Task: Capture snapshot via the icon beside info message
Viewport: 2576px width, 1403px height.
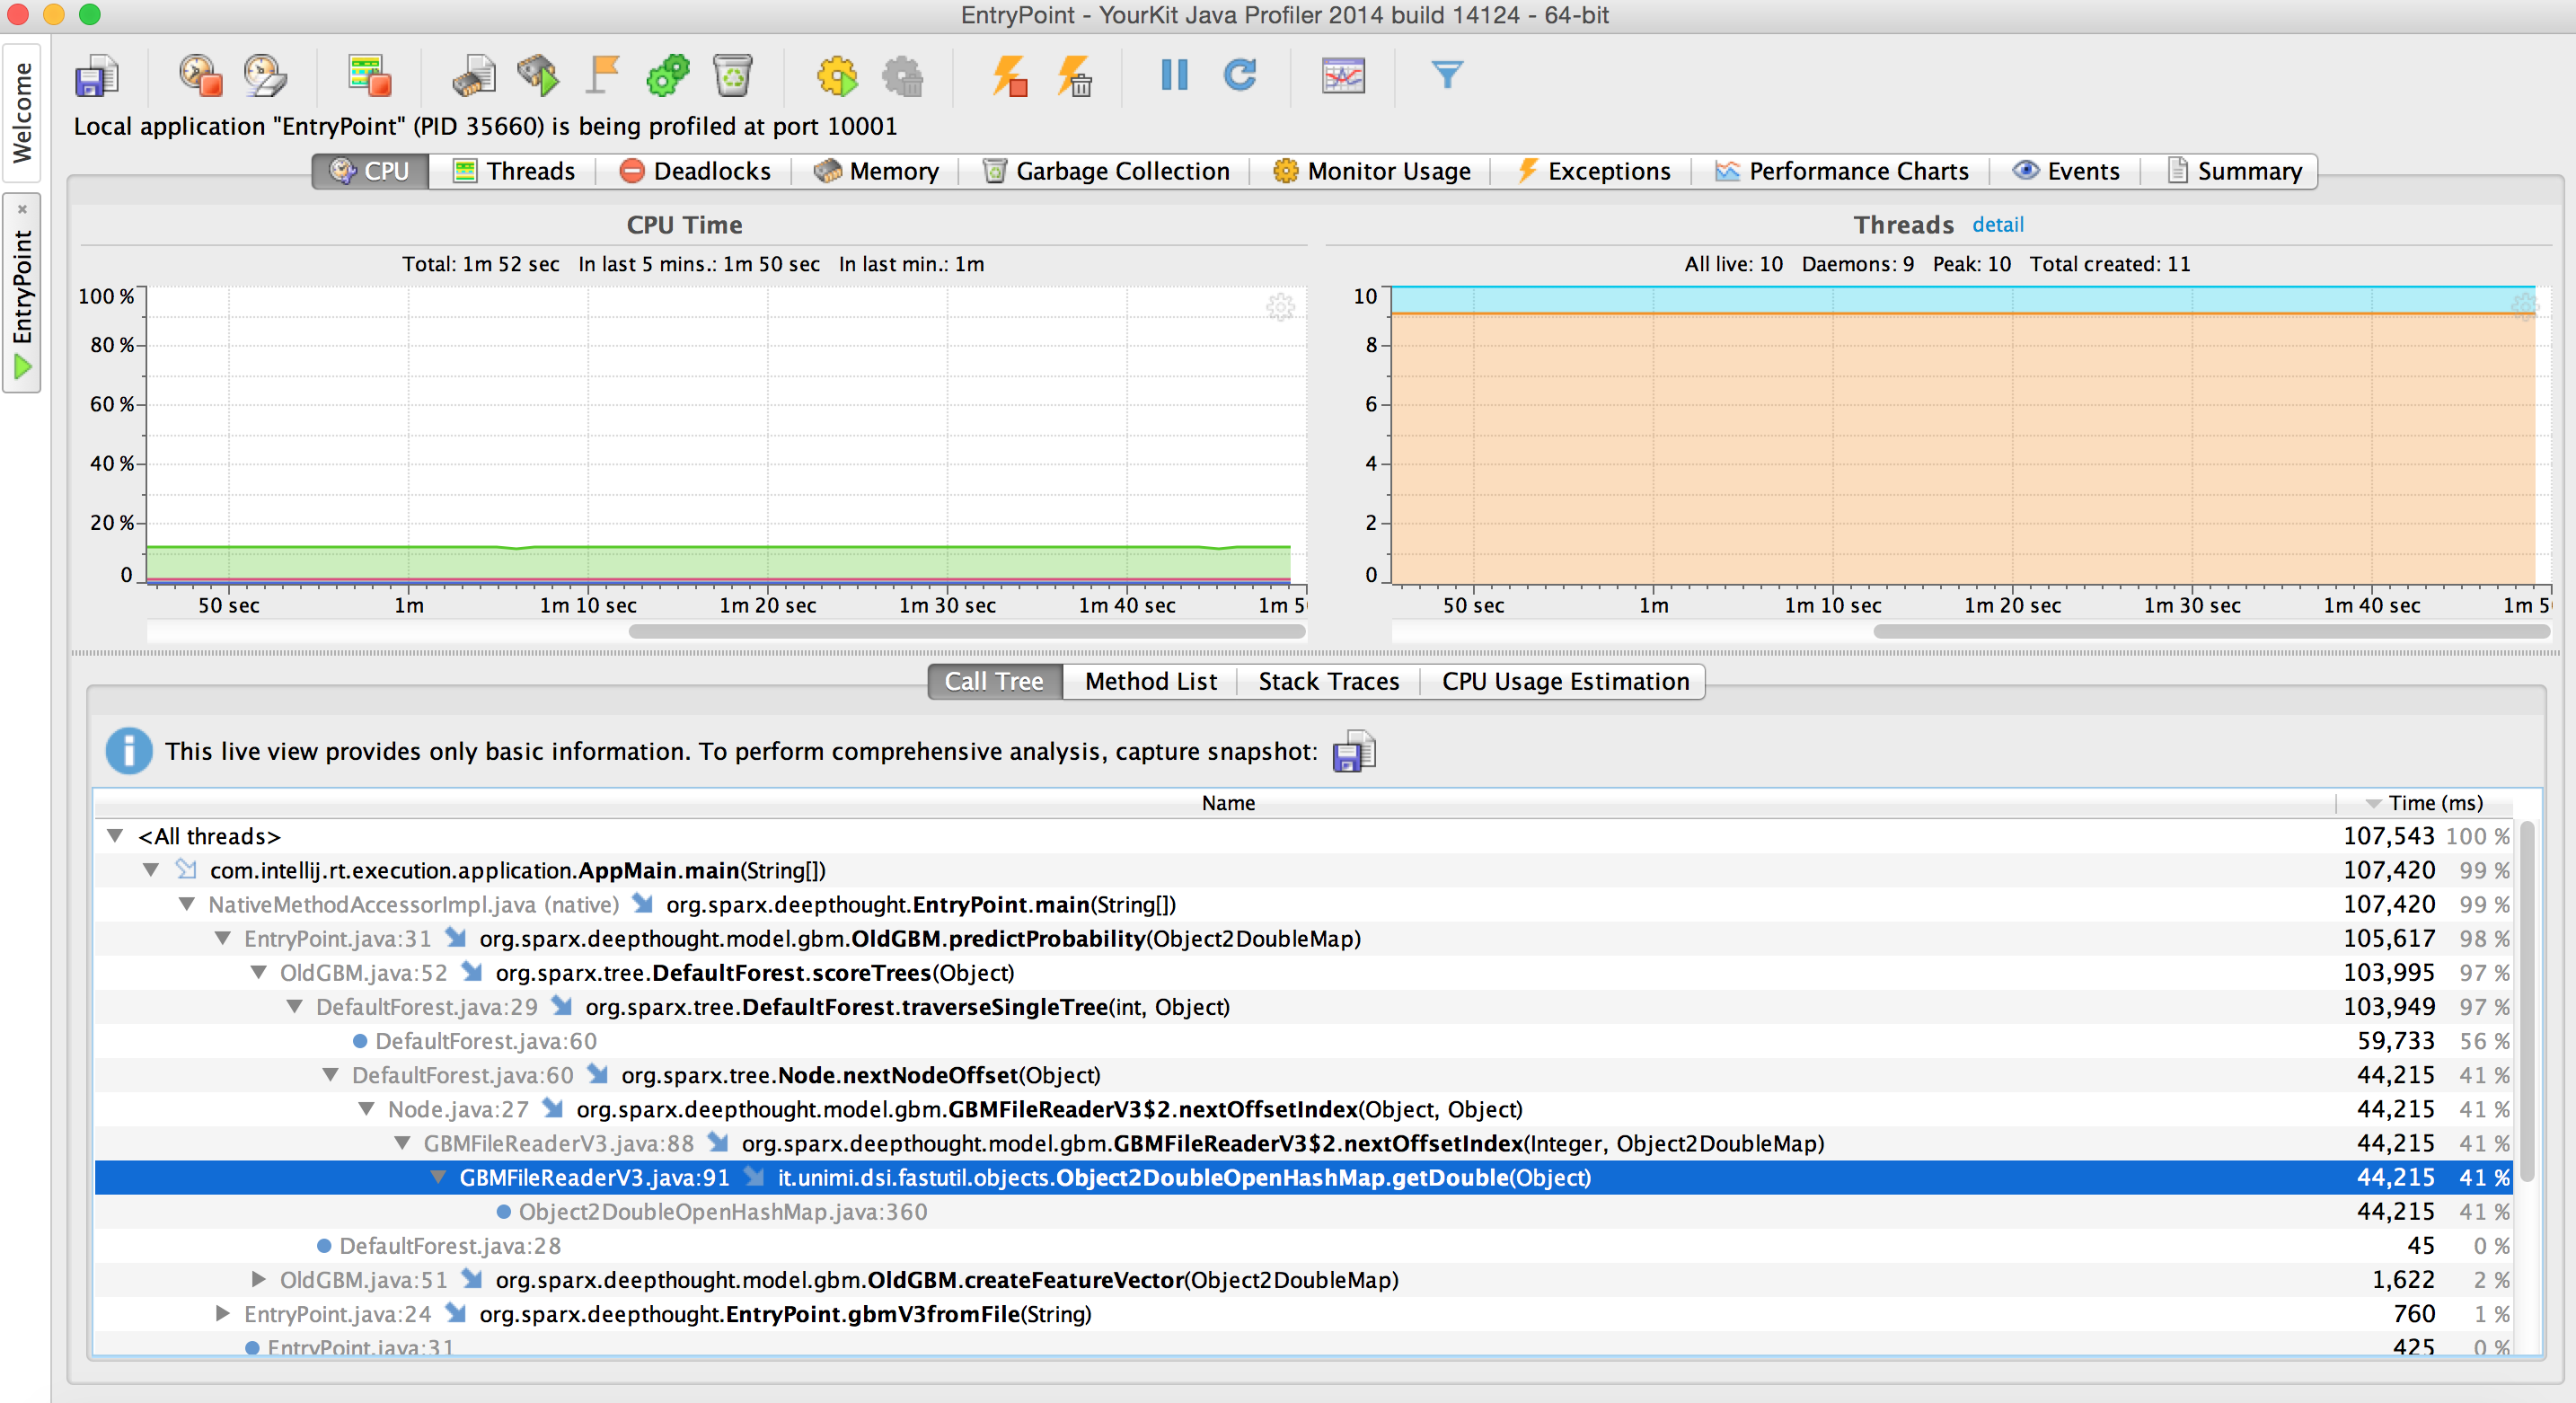Action: (x=1354, y=751)
